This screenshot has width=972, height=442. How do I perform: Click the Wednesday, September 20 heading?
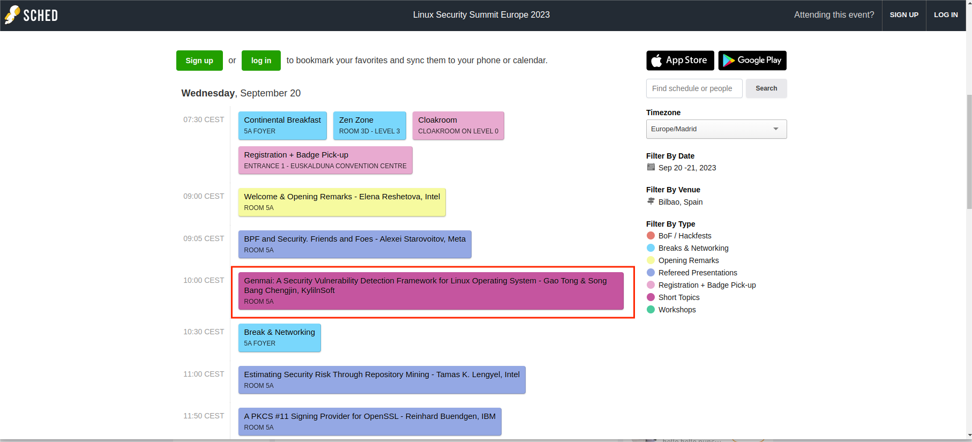pyautogui.click(x=241, y=93)
